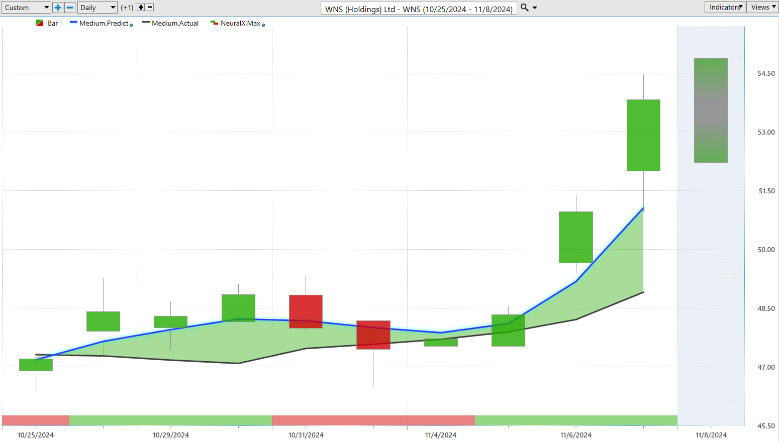Open the Custom range dropdown
The height and width of the screenshot is (442, 779).
[x=26, y=8]
